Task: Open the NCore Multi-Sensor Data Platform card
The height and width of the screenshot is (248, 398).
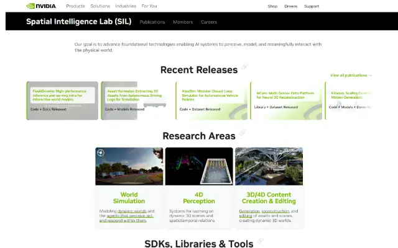Action: pos(286,100)
